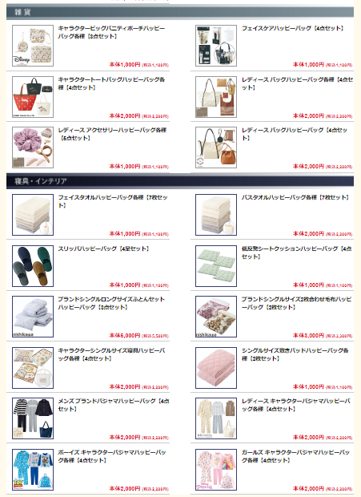Select the pink scrunchie accessory bag image
Viewport: 361px width, 497px height.
(33, 147)
